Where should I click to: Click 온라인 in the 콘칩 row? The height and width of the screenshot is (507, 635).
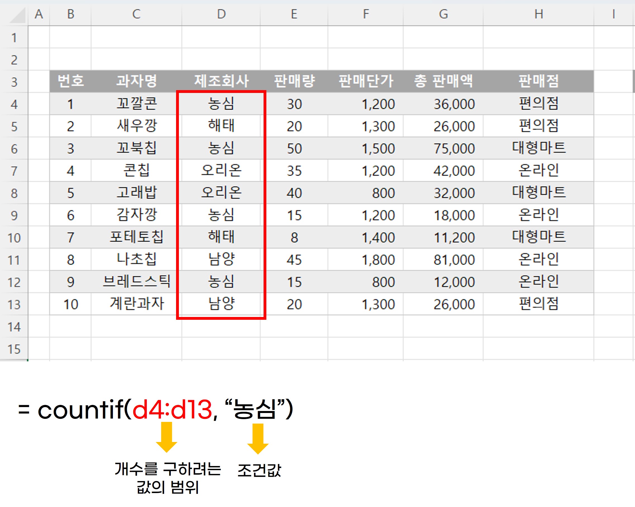coord(538,170)
